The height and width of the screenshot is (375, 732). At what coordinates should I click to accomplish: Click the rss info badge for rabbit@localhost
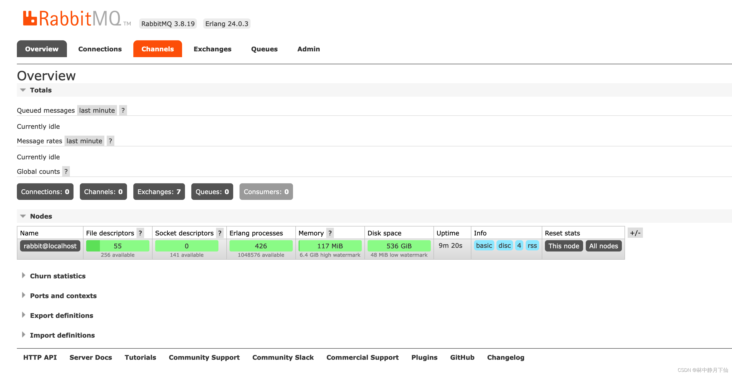pos(532,246)
